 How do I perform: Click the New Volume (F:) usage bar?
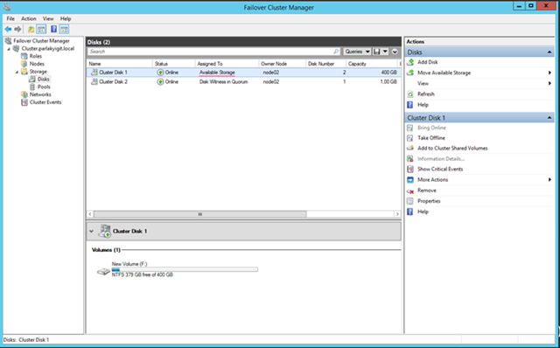tap(185, 269)
